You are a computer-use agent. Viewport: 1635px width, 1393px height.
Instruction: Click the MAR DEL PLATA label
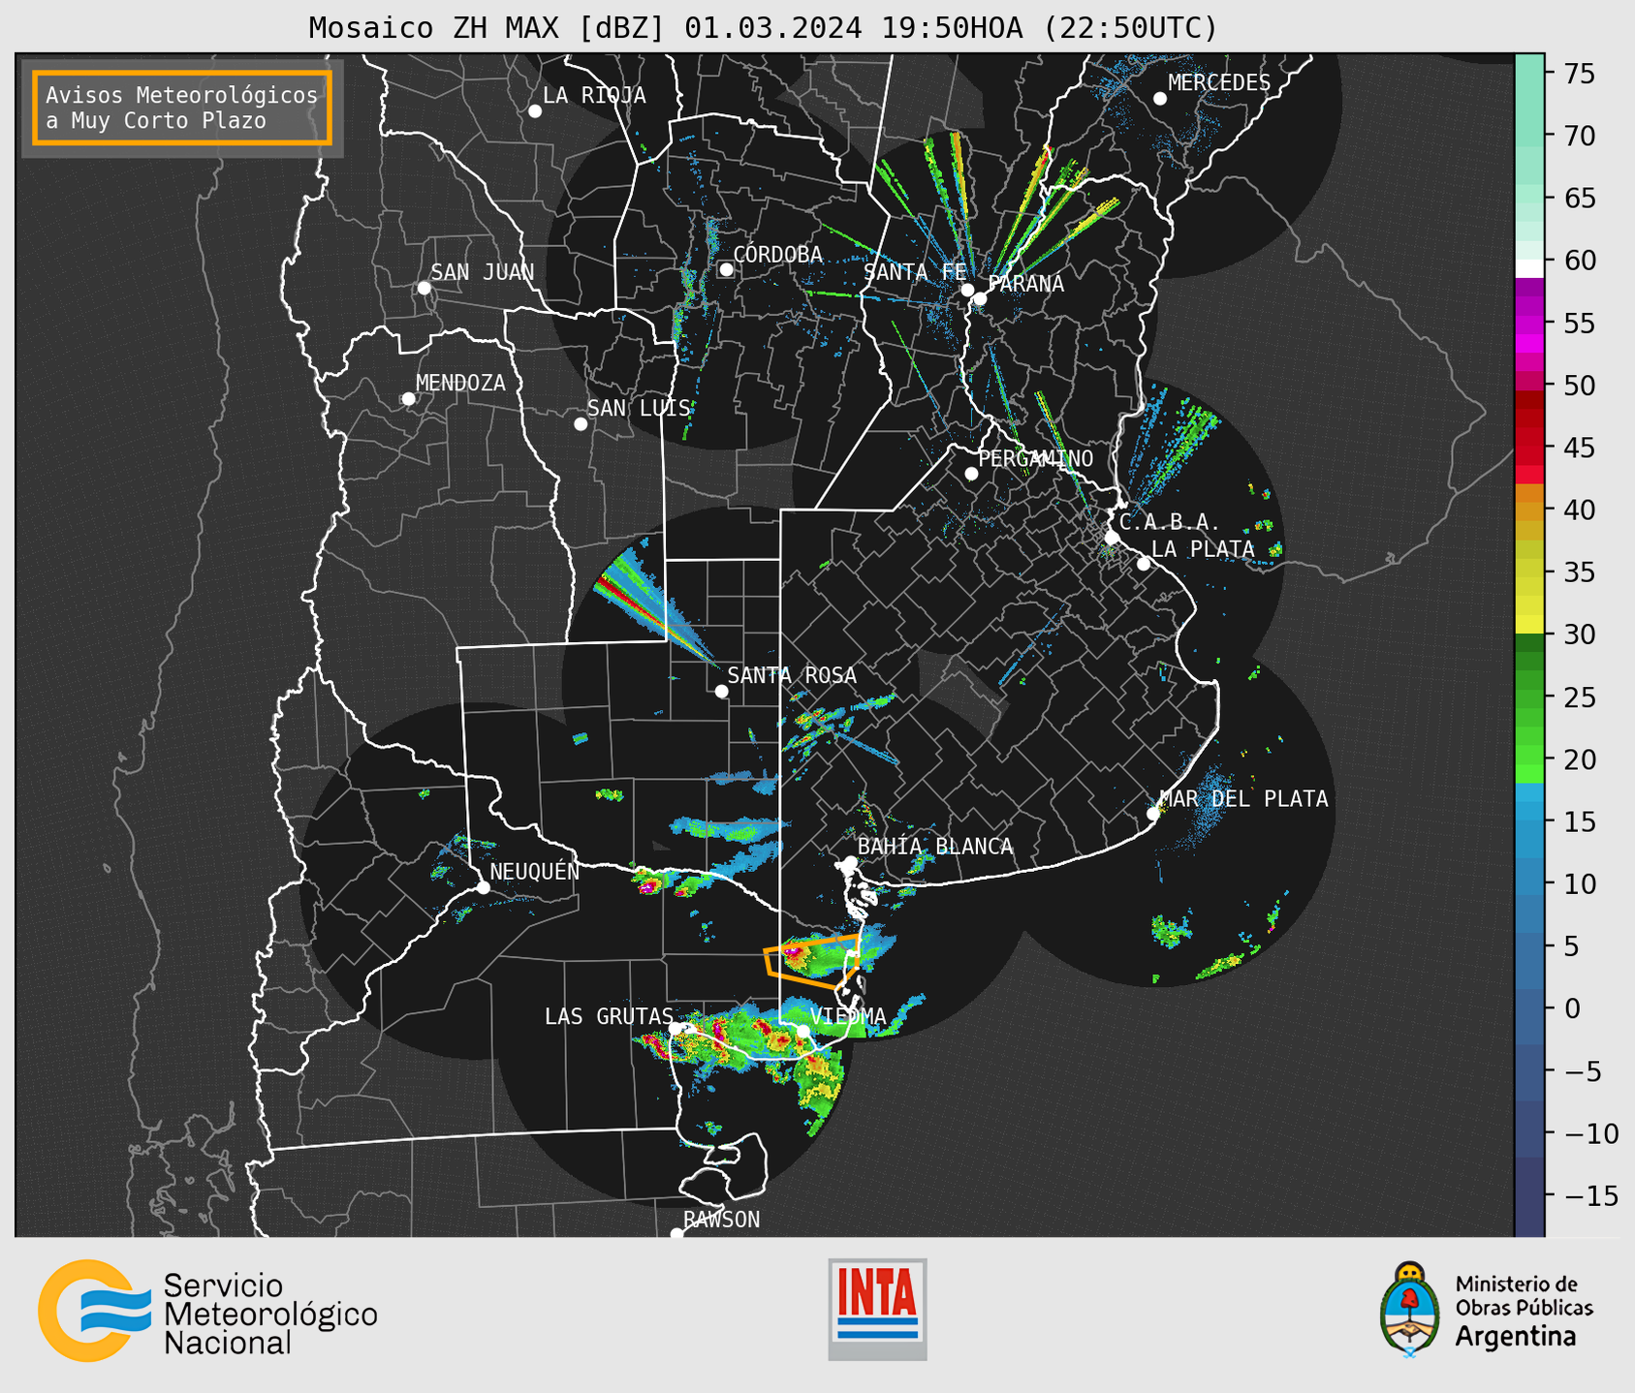(x=1244, y=799)
